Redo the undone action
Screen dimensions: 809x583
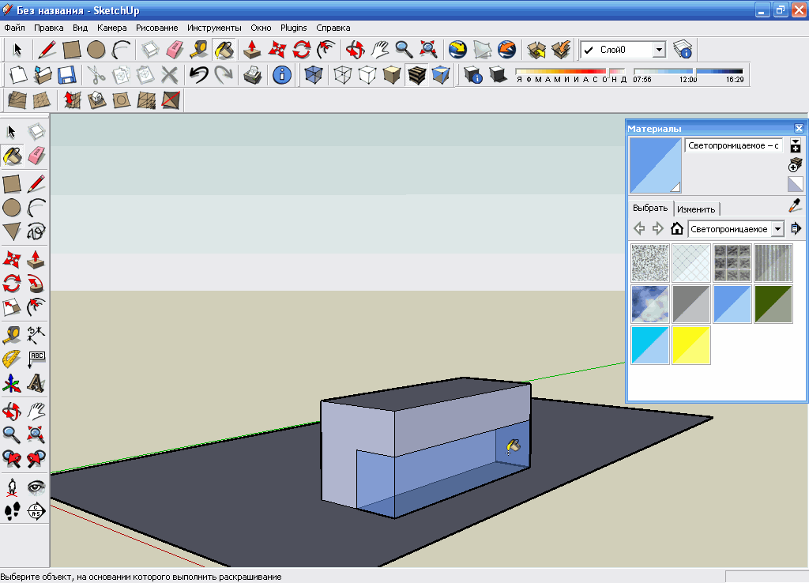(x=224, y=75)
